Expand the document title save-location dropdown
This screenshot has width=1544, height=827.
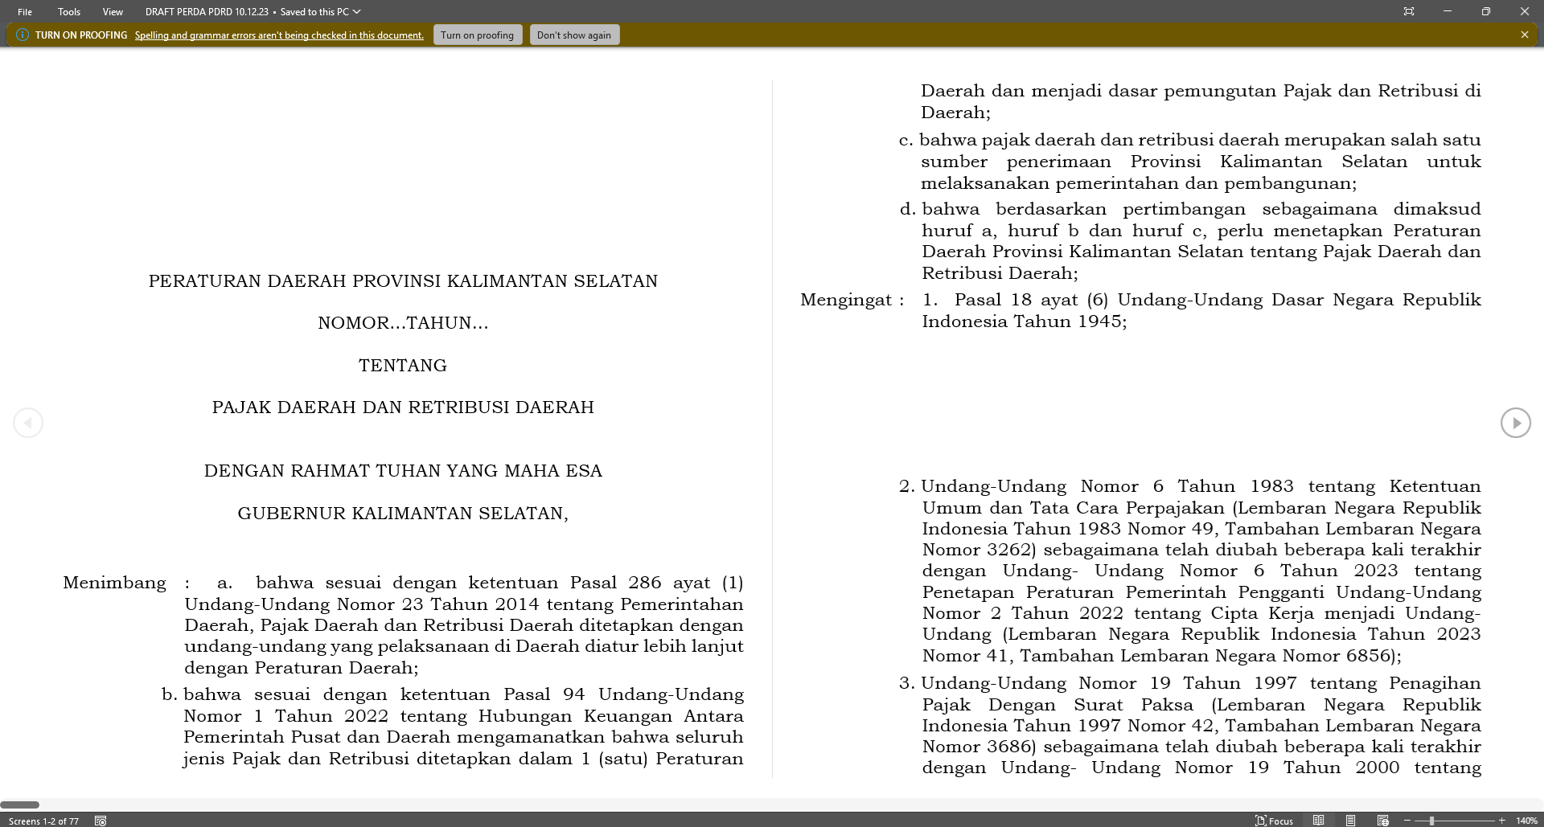(x=357, y=12)
